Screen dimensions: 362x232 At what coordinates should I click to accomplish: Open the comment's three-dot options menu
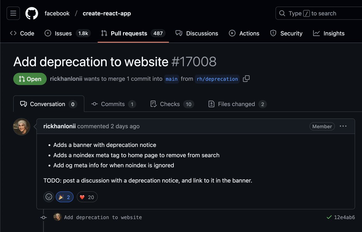tap(343, 126)
